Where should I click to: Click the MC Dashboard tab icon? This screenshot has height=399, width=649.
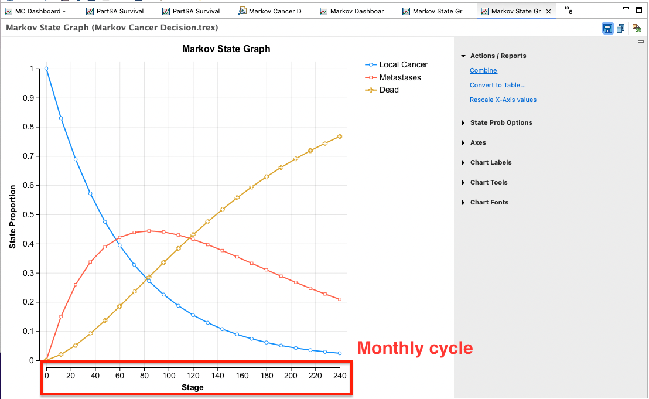point(8,11)
